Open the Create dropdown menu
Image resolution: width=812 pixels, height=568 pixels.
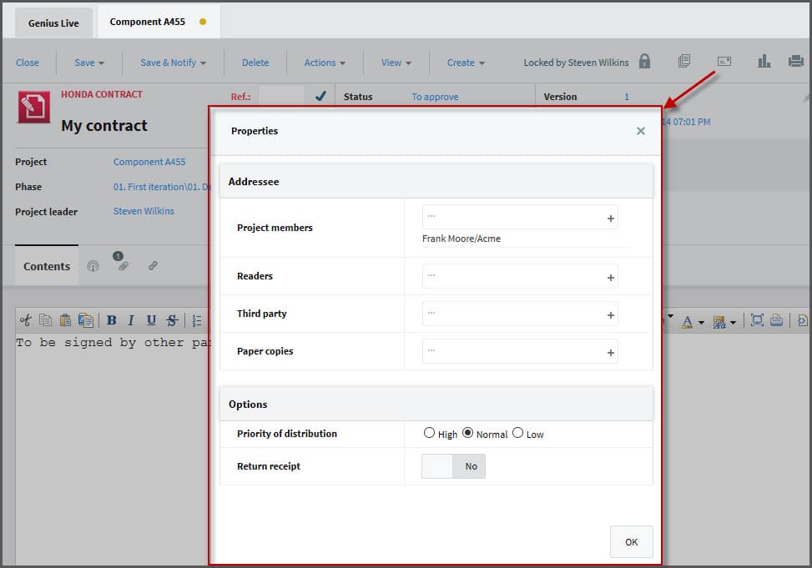466,63
